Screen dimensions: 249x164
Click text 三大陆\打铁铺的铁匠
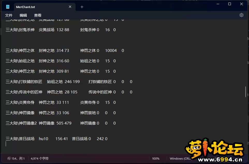24,82
